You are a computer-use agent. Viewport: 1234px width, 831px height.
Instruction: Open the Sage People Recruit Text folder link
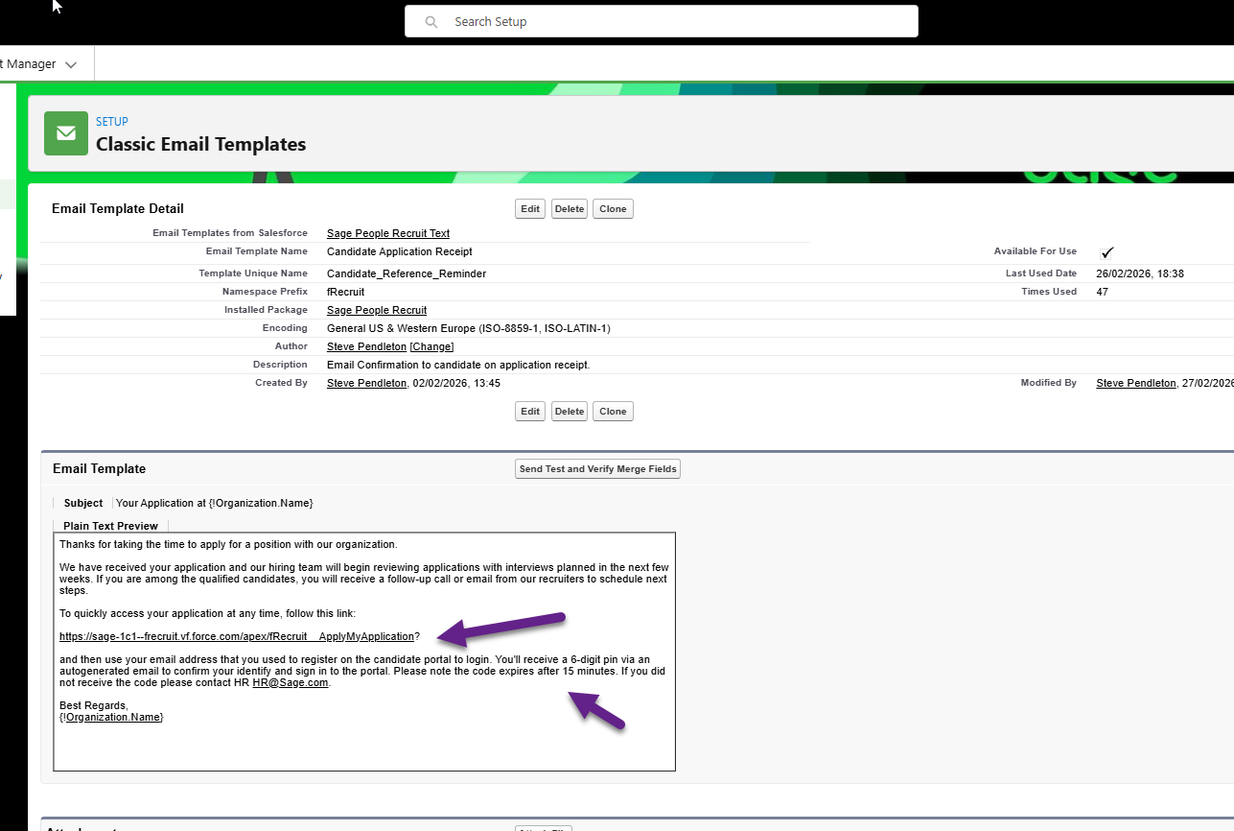[387, 233]
